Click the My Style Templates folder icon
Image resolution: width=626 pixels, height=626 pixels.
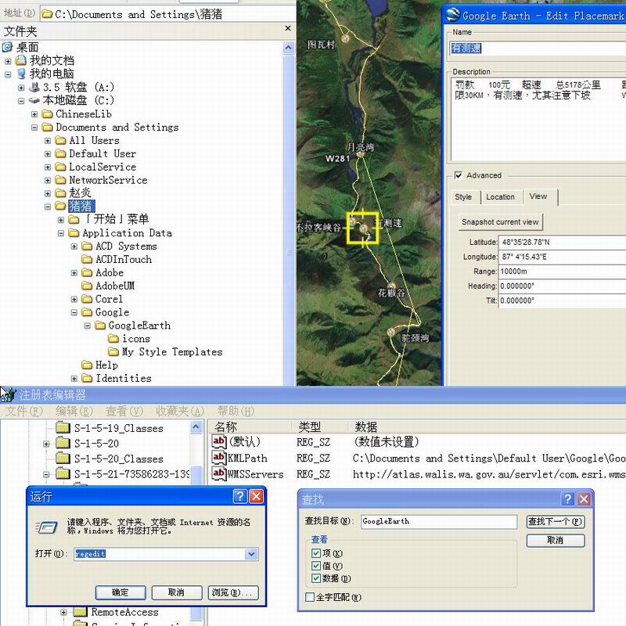coord(113,351)
